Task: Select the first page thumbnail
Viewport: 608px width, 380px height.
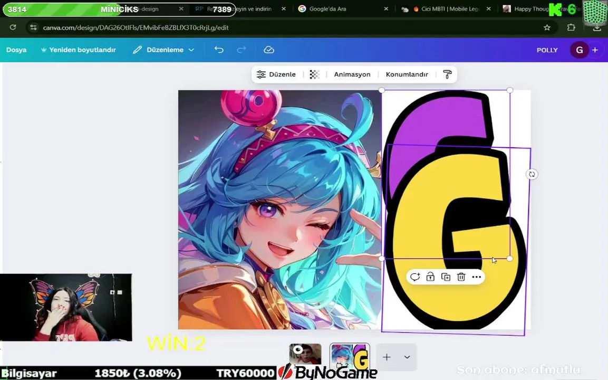Action: tap(305, 354)
